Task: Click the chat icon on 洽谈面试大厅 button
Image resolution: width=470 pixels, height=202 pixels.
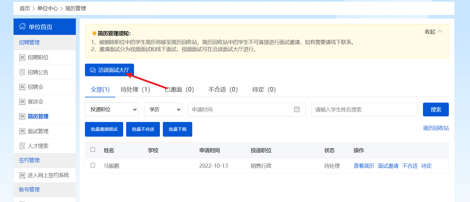Action: pos(93,70)
